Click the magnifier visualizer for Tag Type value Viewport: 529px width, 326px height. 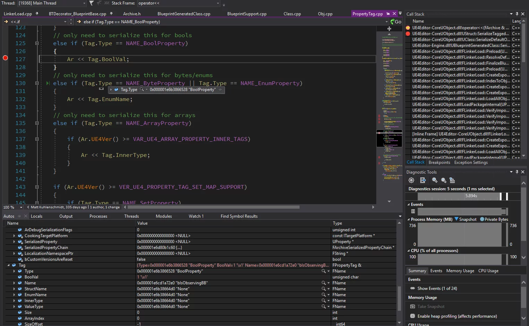pos(324,271)
